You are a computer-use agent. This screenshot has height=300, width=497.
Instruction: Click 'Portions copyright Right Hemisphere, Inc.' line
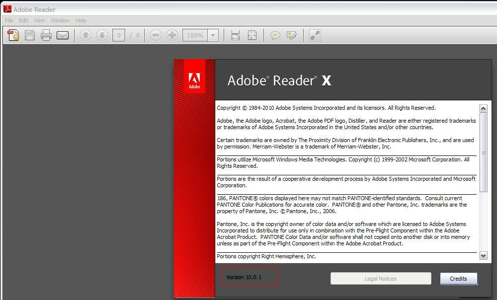(266, 256)
